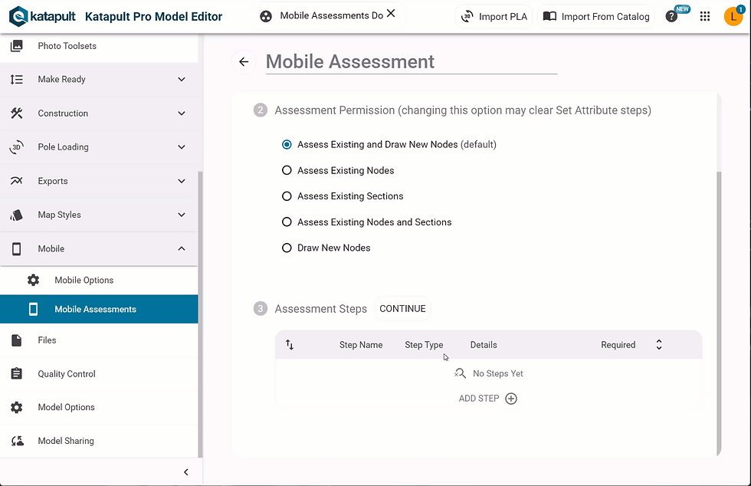Click the Import From Catalog button
The height and width of the screenshot is (486, 751).
click(x=596, y=16)
